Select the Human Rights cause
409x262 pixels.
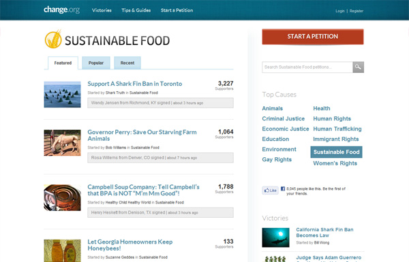point(332,119)
